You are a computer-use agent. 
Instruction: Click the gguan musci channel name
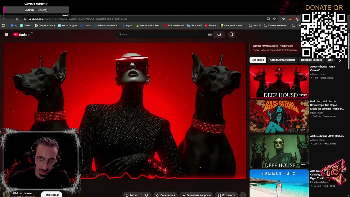pyautogui.click(x=316, y=113)
